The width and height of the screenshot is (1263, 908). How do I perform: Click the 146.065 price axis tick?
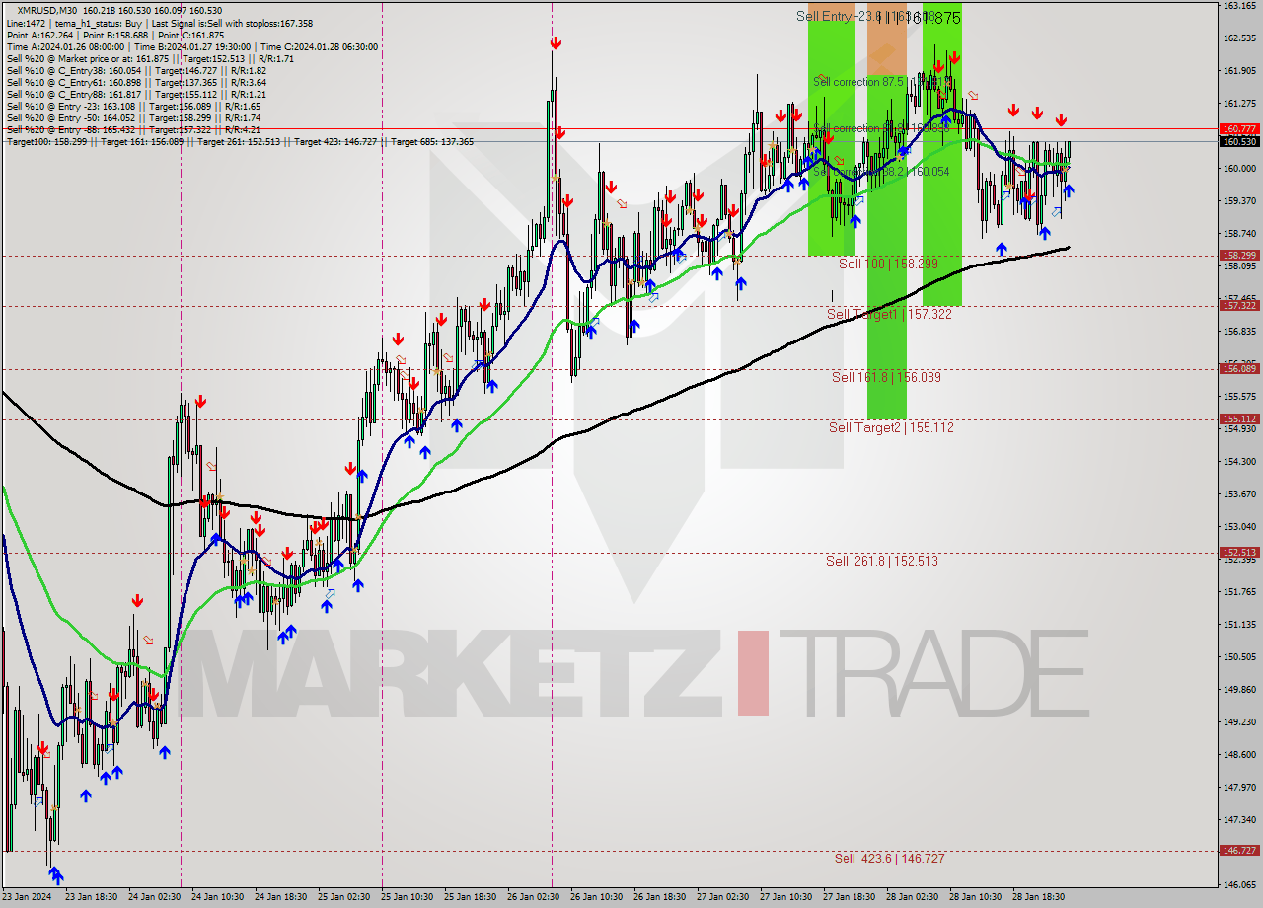(1239, 885)
